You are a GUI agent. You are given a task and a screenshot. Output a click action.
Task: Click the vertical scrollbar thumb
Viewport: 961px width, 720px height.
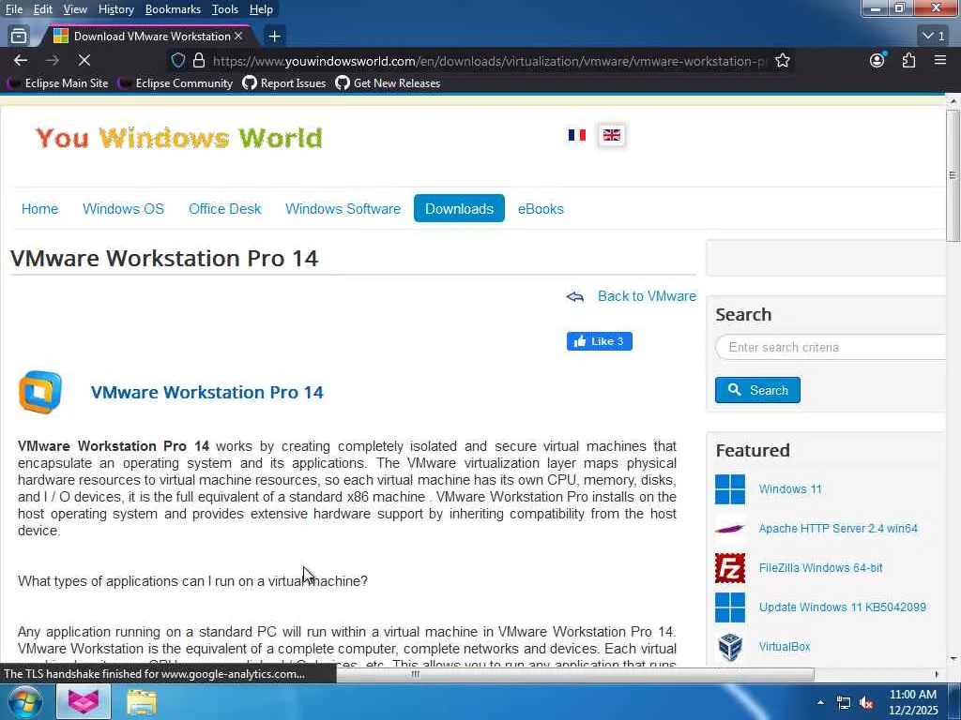953,175
